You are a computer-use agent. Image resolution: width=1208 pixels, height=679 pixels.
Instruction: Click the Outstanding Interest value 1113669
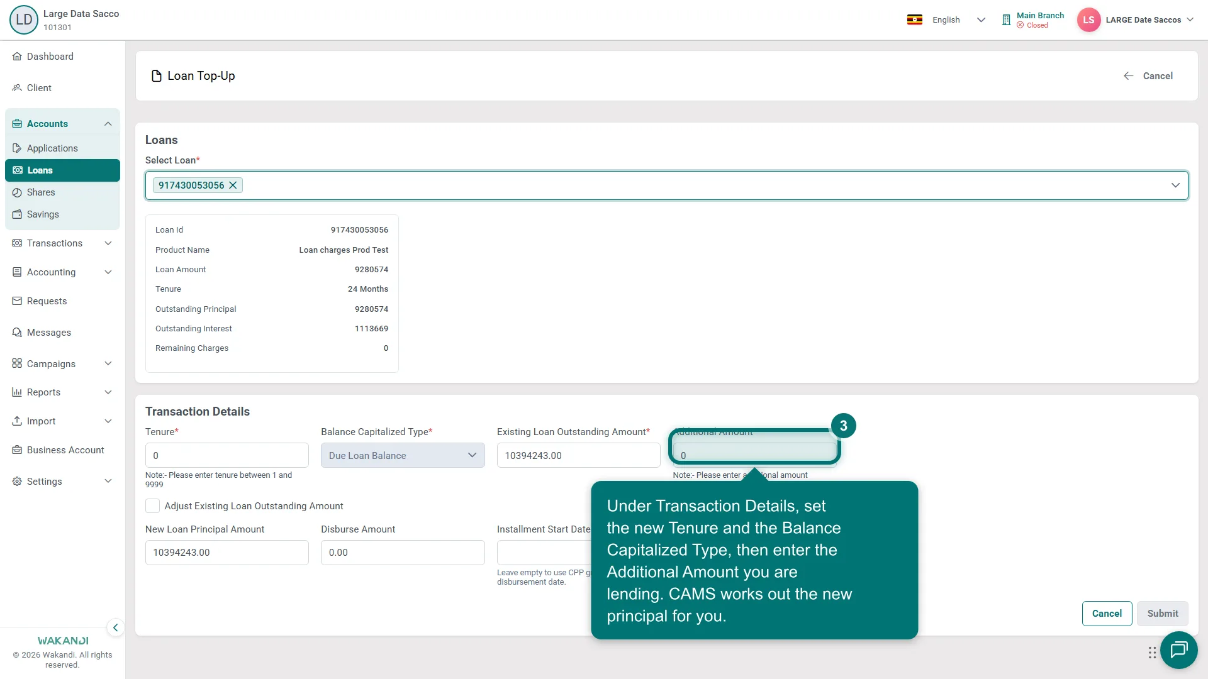(x=371, y=329)
